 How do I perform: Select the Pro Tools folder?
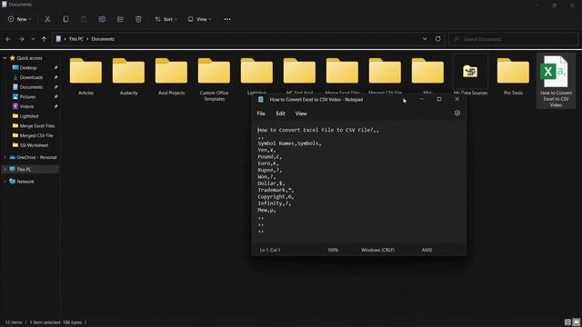(x=513, y=76)
